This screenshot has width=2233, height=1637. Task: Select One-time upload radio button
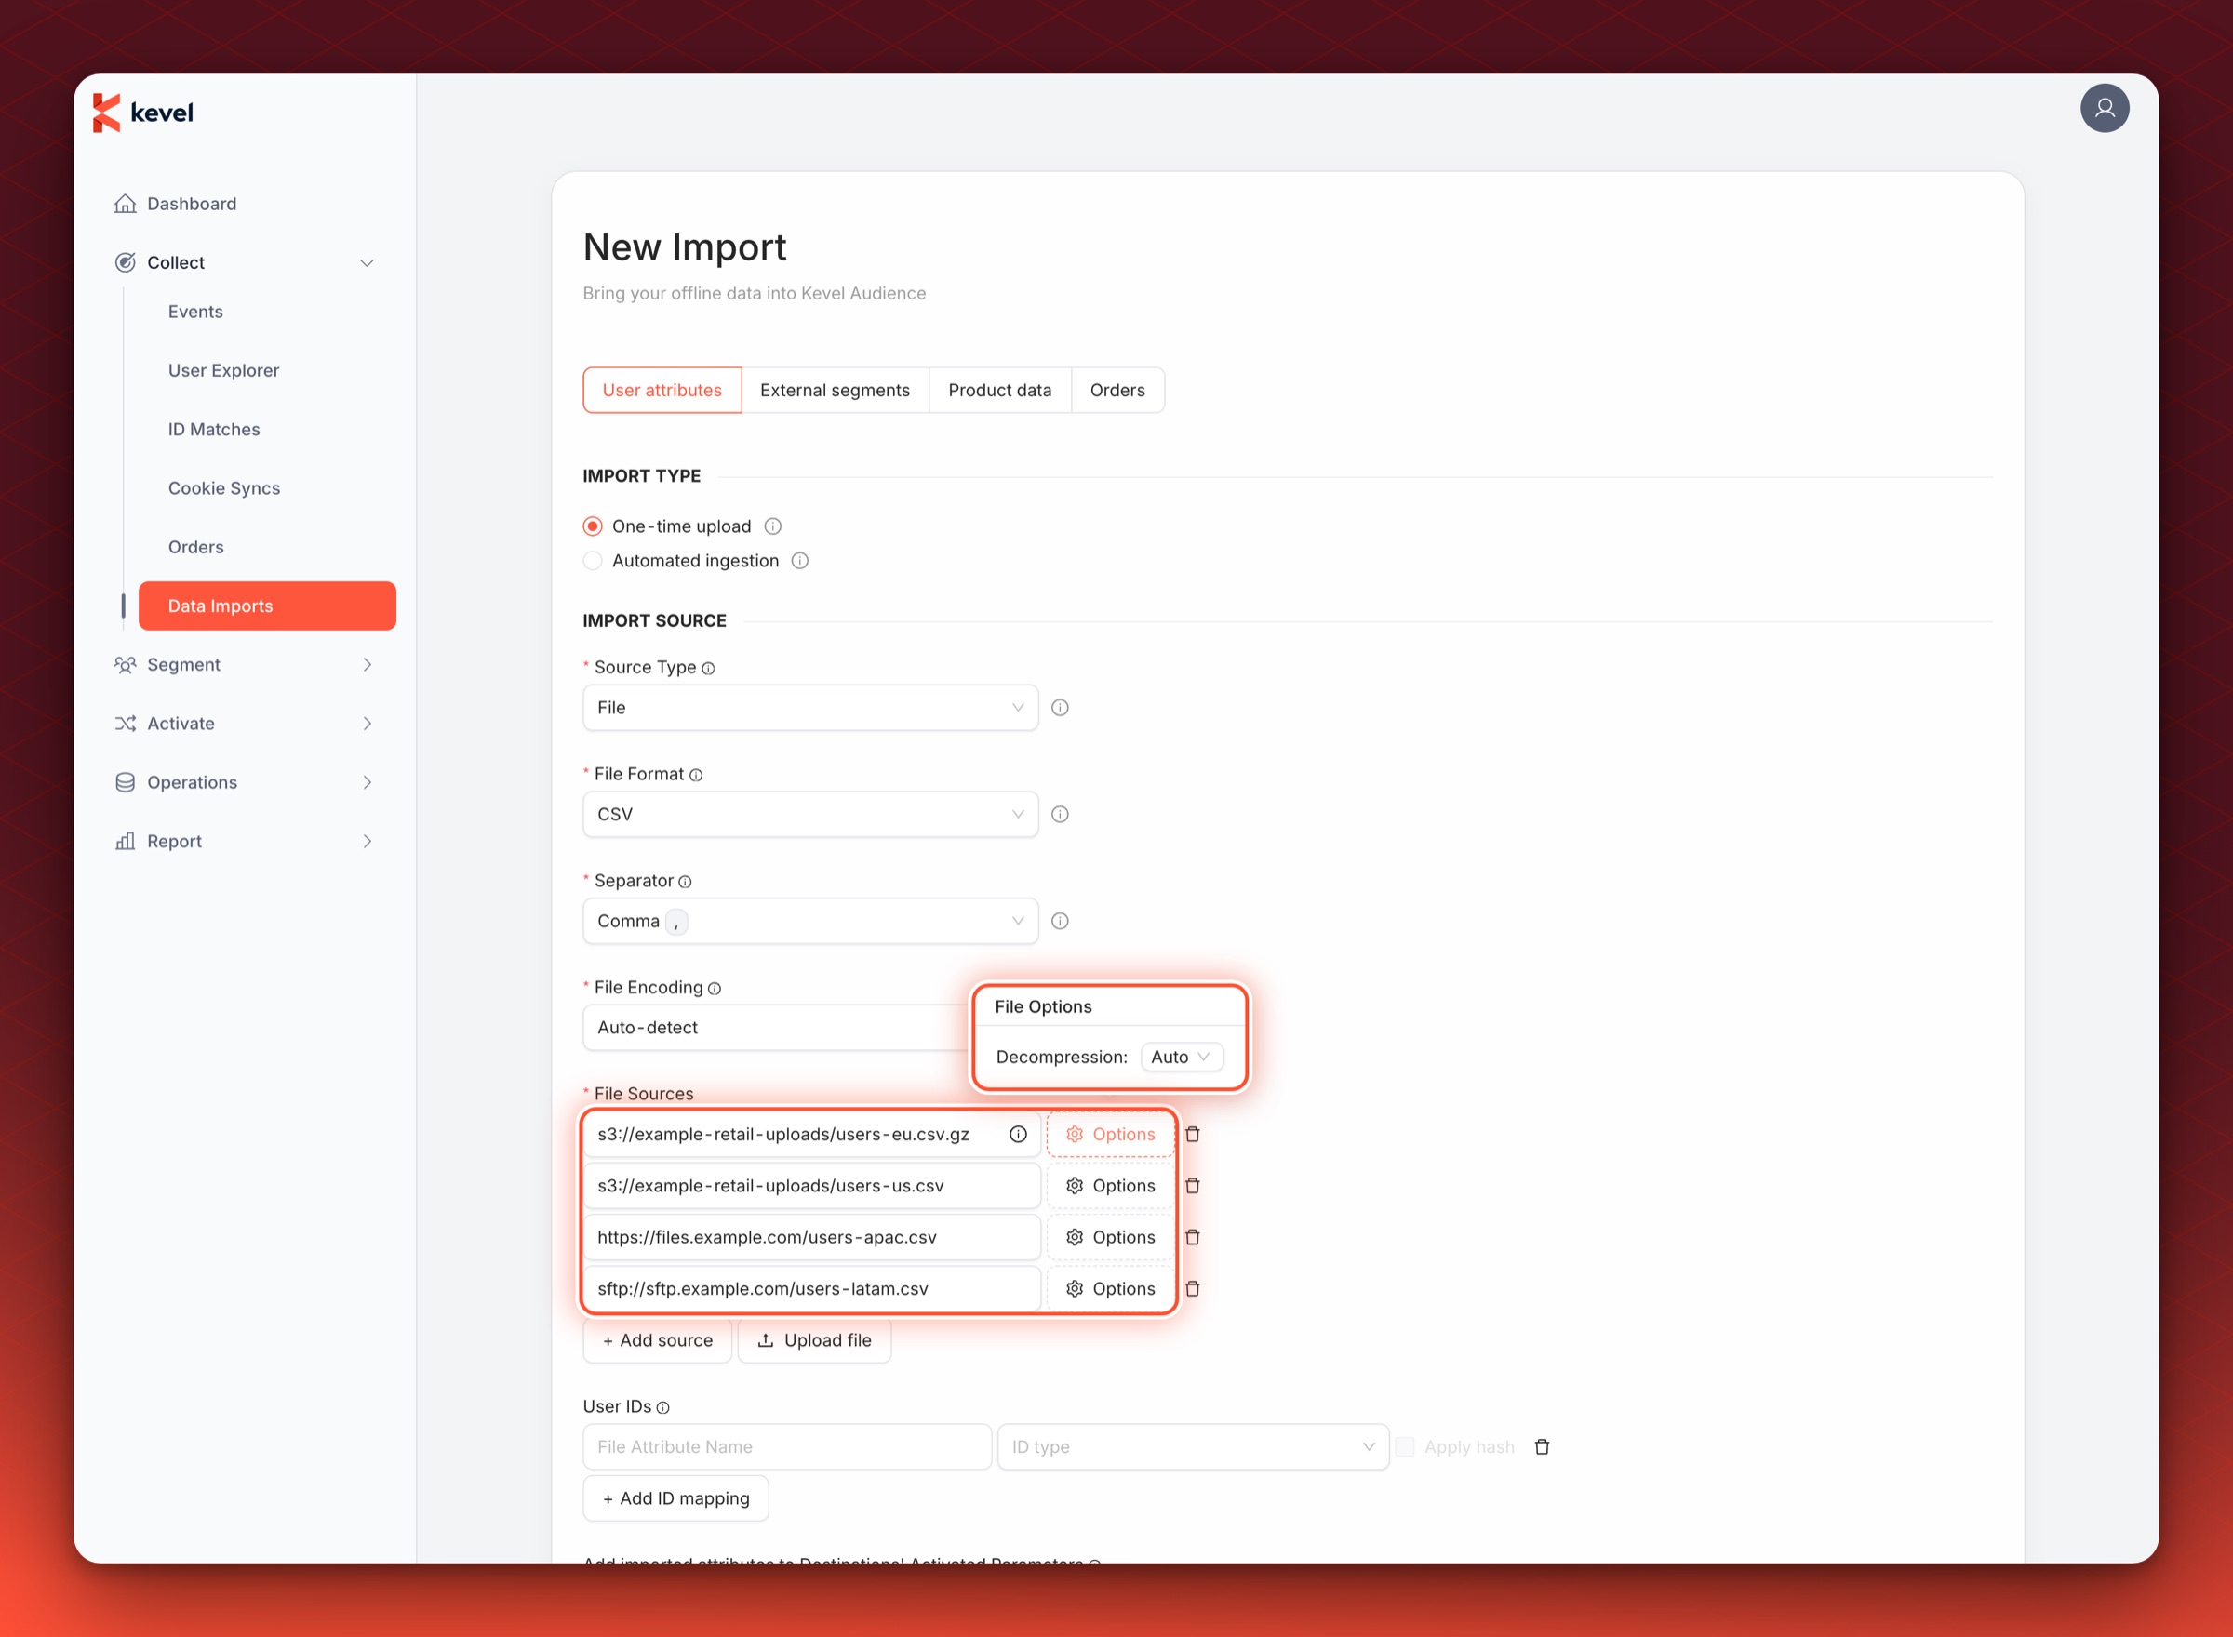(x=593, y=526)
